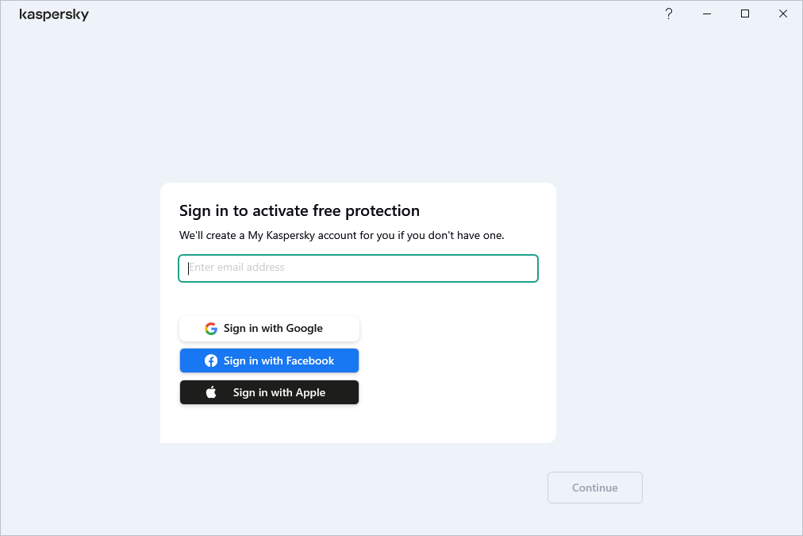Click the Apple logo icon
The height and width of the screenshot is (536, 803).
click(211, 391)
